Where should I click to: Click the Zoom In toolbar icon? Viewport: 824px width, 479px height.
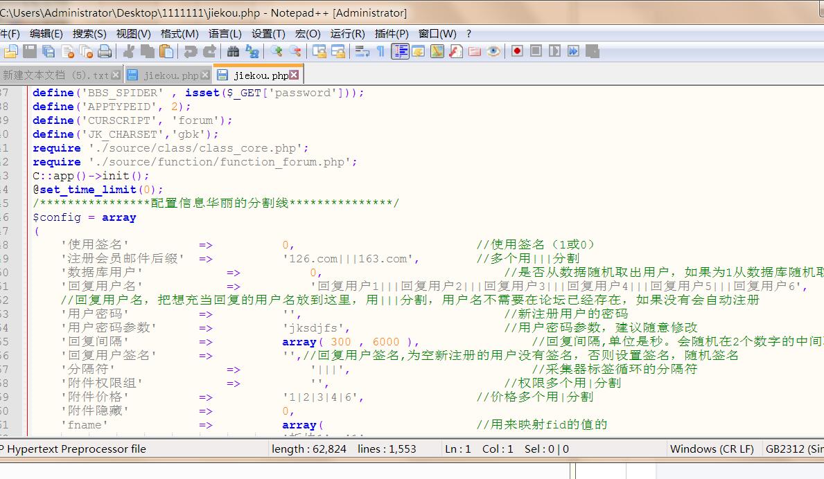tap(277, 51)
